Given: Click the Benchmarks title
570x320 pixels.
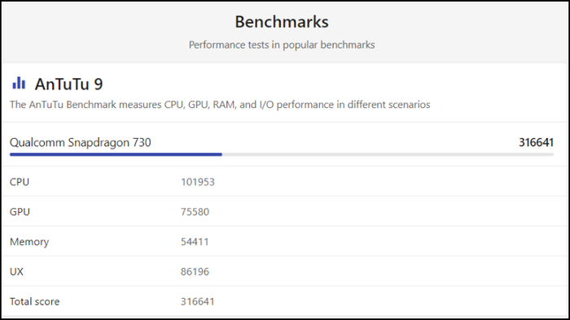Looking at the screenshot, I should pos(282,22).
